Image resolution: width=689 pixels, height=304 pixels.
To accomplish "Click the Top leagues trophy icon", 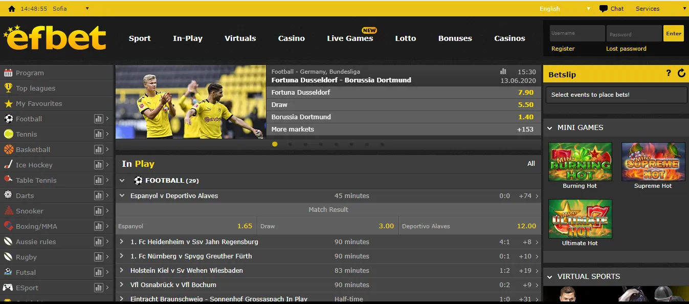I will pos(8,88).
